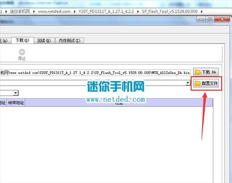Viewport: 232px width, 183px height.
Task: Expand arrow after www.netded.com breadcrumb
Action: 75,12
